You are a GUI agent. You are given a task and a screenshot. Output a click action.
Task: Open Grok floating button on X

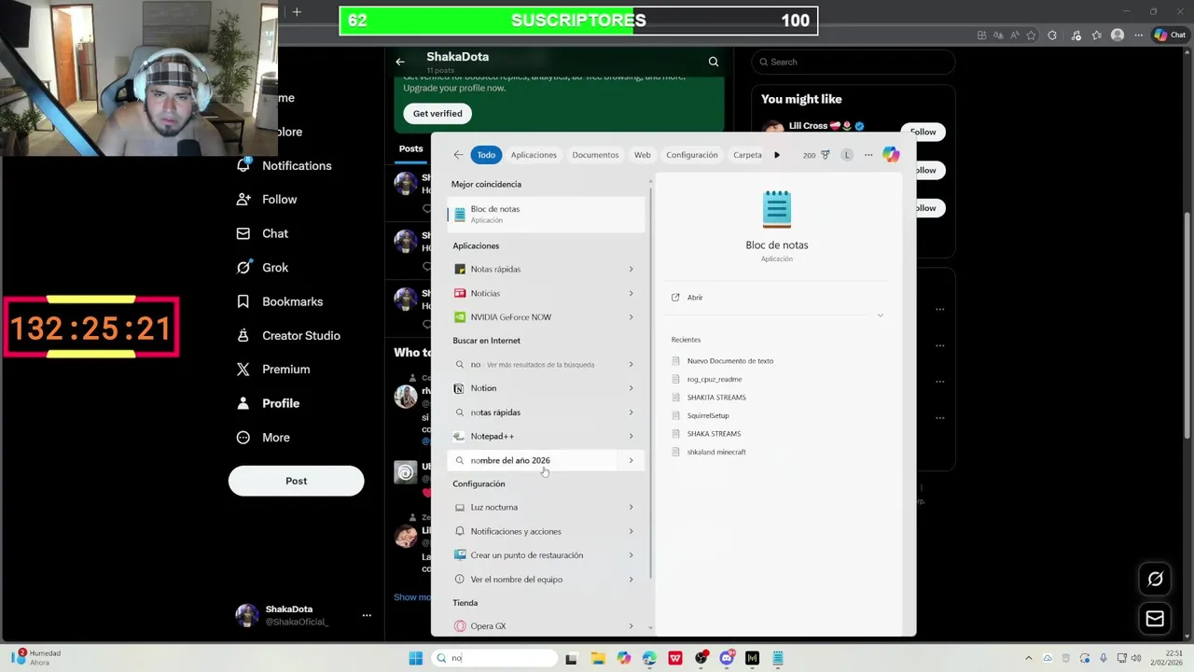(x=1155, y=579)
